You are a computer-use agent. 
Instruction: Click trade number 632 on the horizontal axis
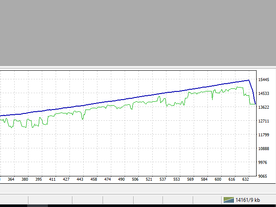(245, 179)
